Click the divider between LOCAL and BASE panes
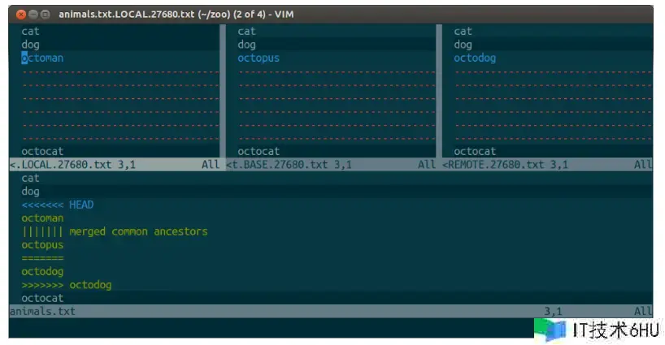This screenshot has height=345, width=665. [x=223, y=91]
